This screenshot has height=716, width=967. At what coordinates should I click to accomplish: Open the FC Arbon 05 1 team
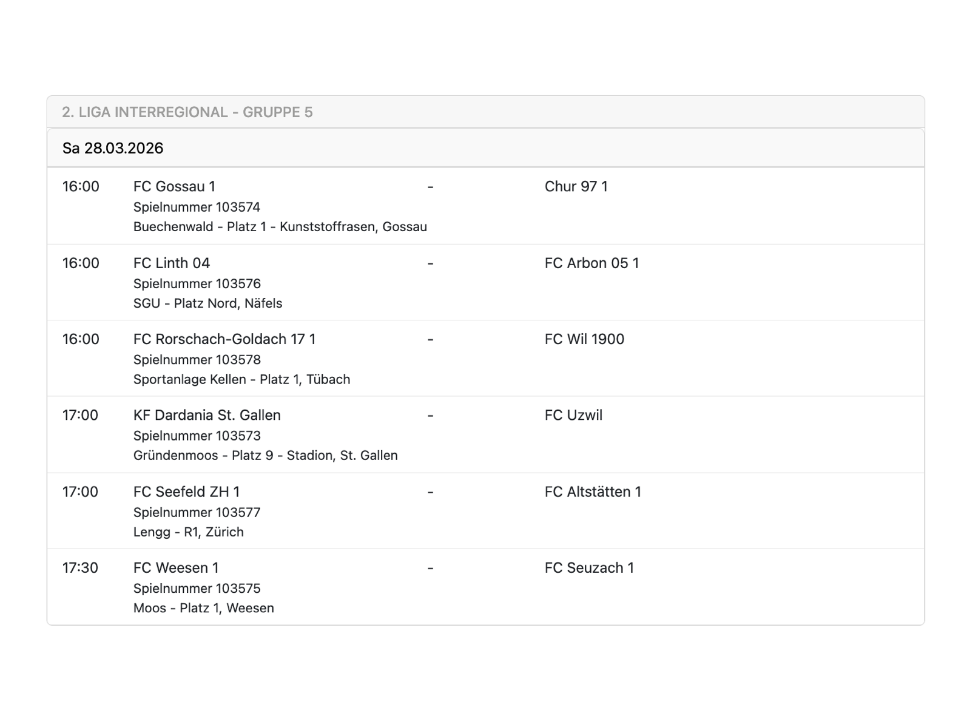(x=591, y=263)
